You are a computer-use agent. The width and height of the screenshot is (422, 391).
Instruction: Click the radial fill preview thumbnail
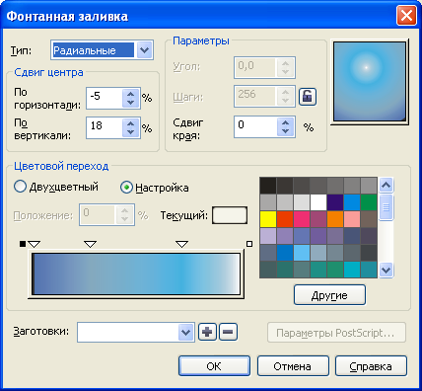click(x=370, y=82)
